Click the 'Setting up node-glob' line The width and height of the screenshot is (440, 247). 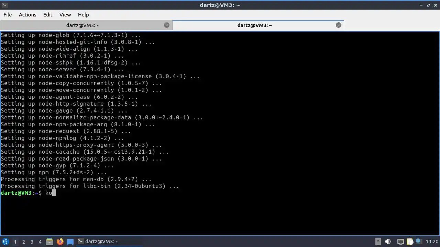click(71, 35)
